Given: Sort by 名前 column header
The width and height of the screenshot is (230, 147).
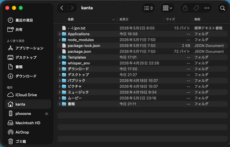Looking at the screenshot, I should tap(71, 19).
